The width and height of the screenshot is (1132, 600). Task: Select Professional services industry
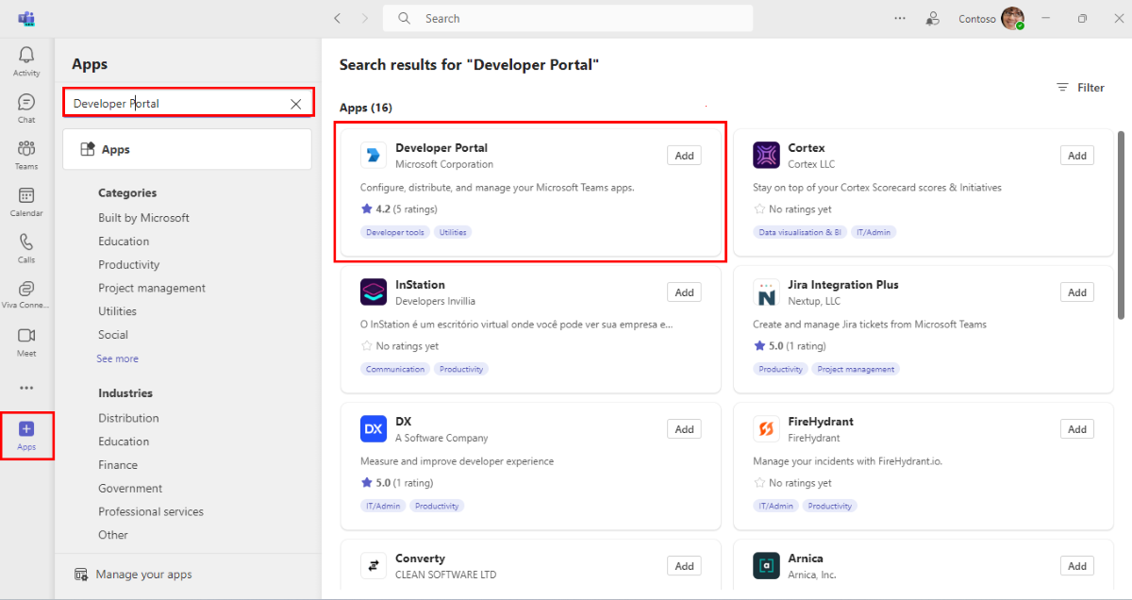coord(151,511)
